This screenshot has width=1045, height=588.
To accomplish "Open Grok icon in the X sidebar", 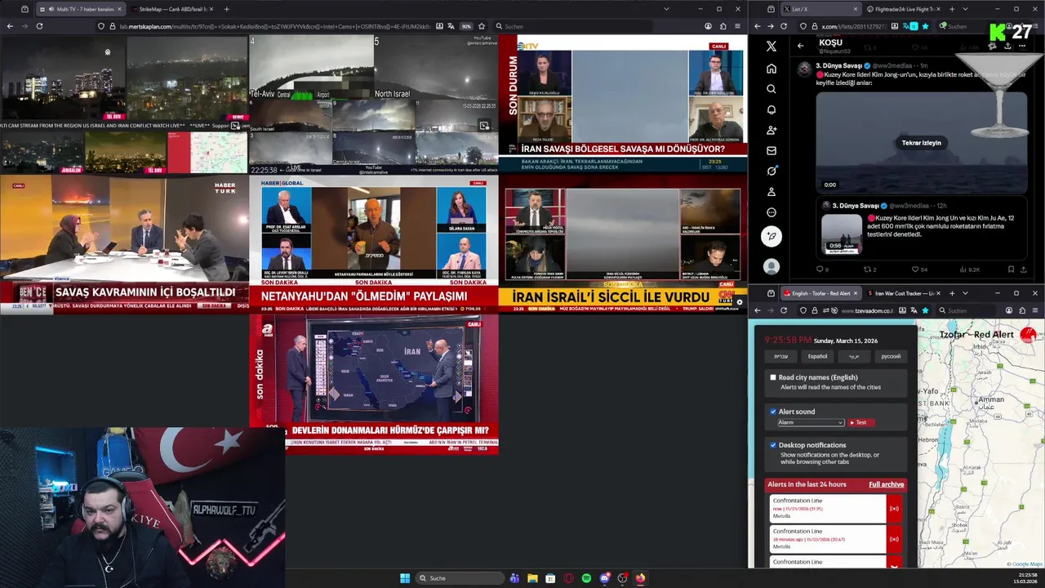I will coord(771,171).
